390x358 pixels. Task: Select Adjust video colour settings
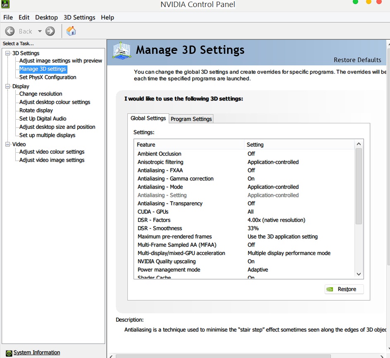pos(52,151)
